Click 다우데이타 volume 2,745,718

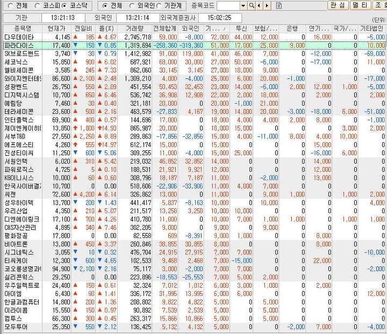138,37
